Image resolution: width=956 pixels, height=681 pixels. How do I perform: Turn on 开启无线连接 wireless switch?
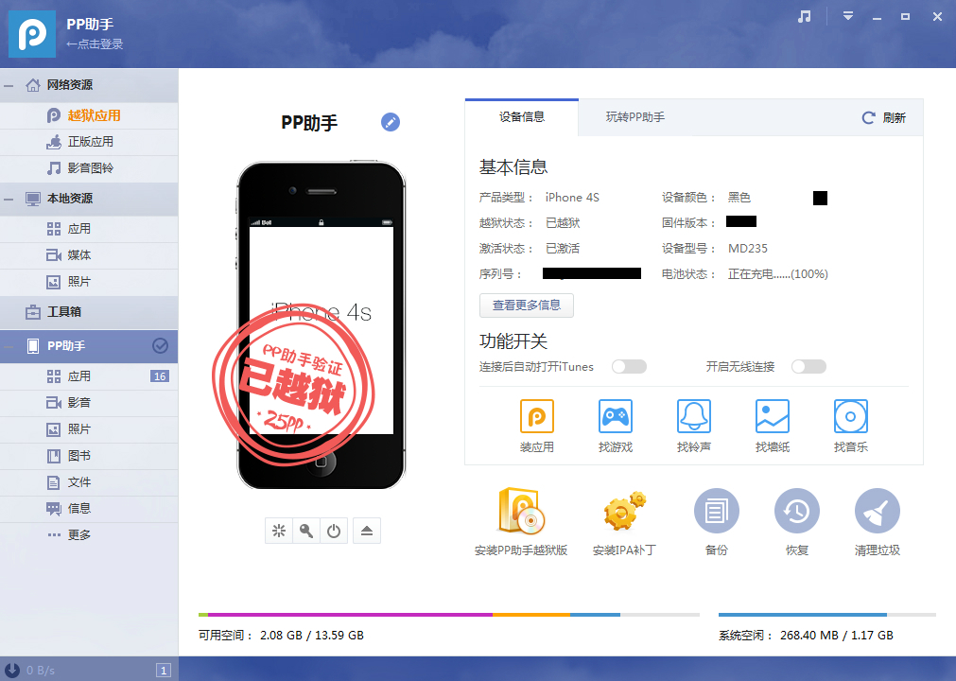[x=808, y=367]
